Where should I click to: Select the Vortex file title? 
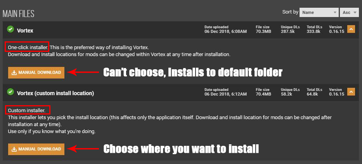(25, 31)
